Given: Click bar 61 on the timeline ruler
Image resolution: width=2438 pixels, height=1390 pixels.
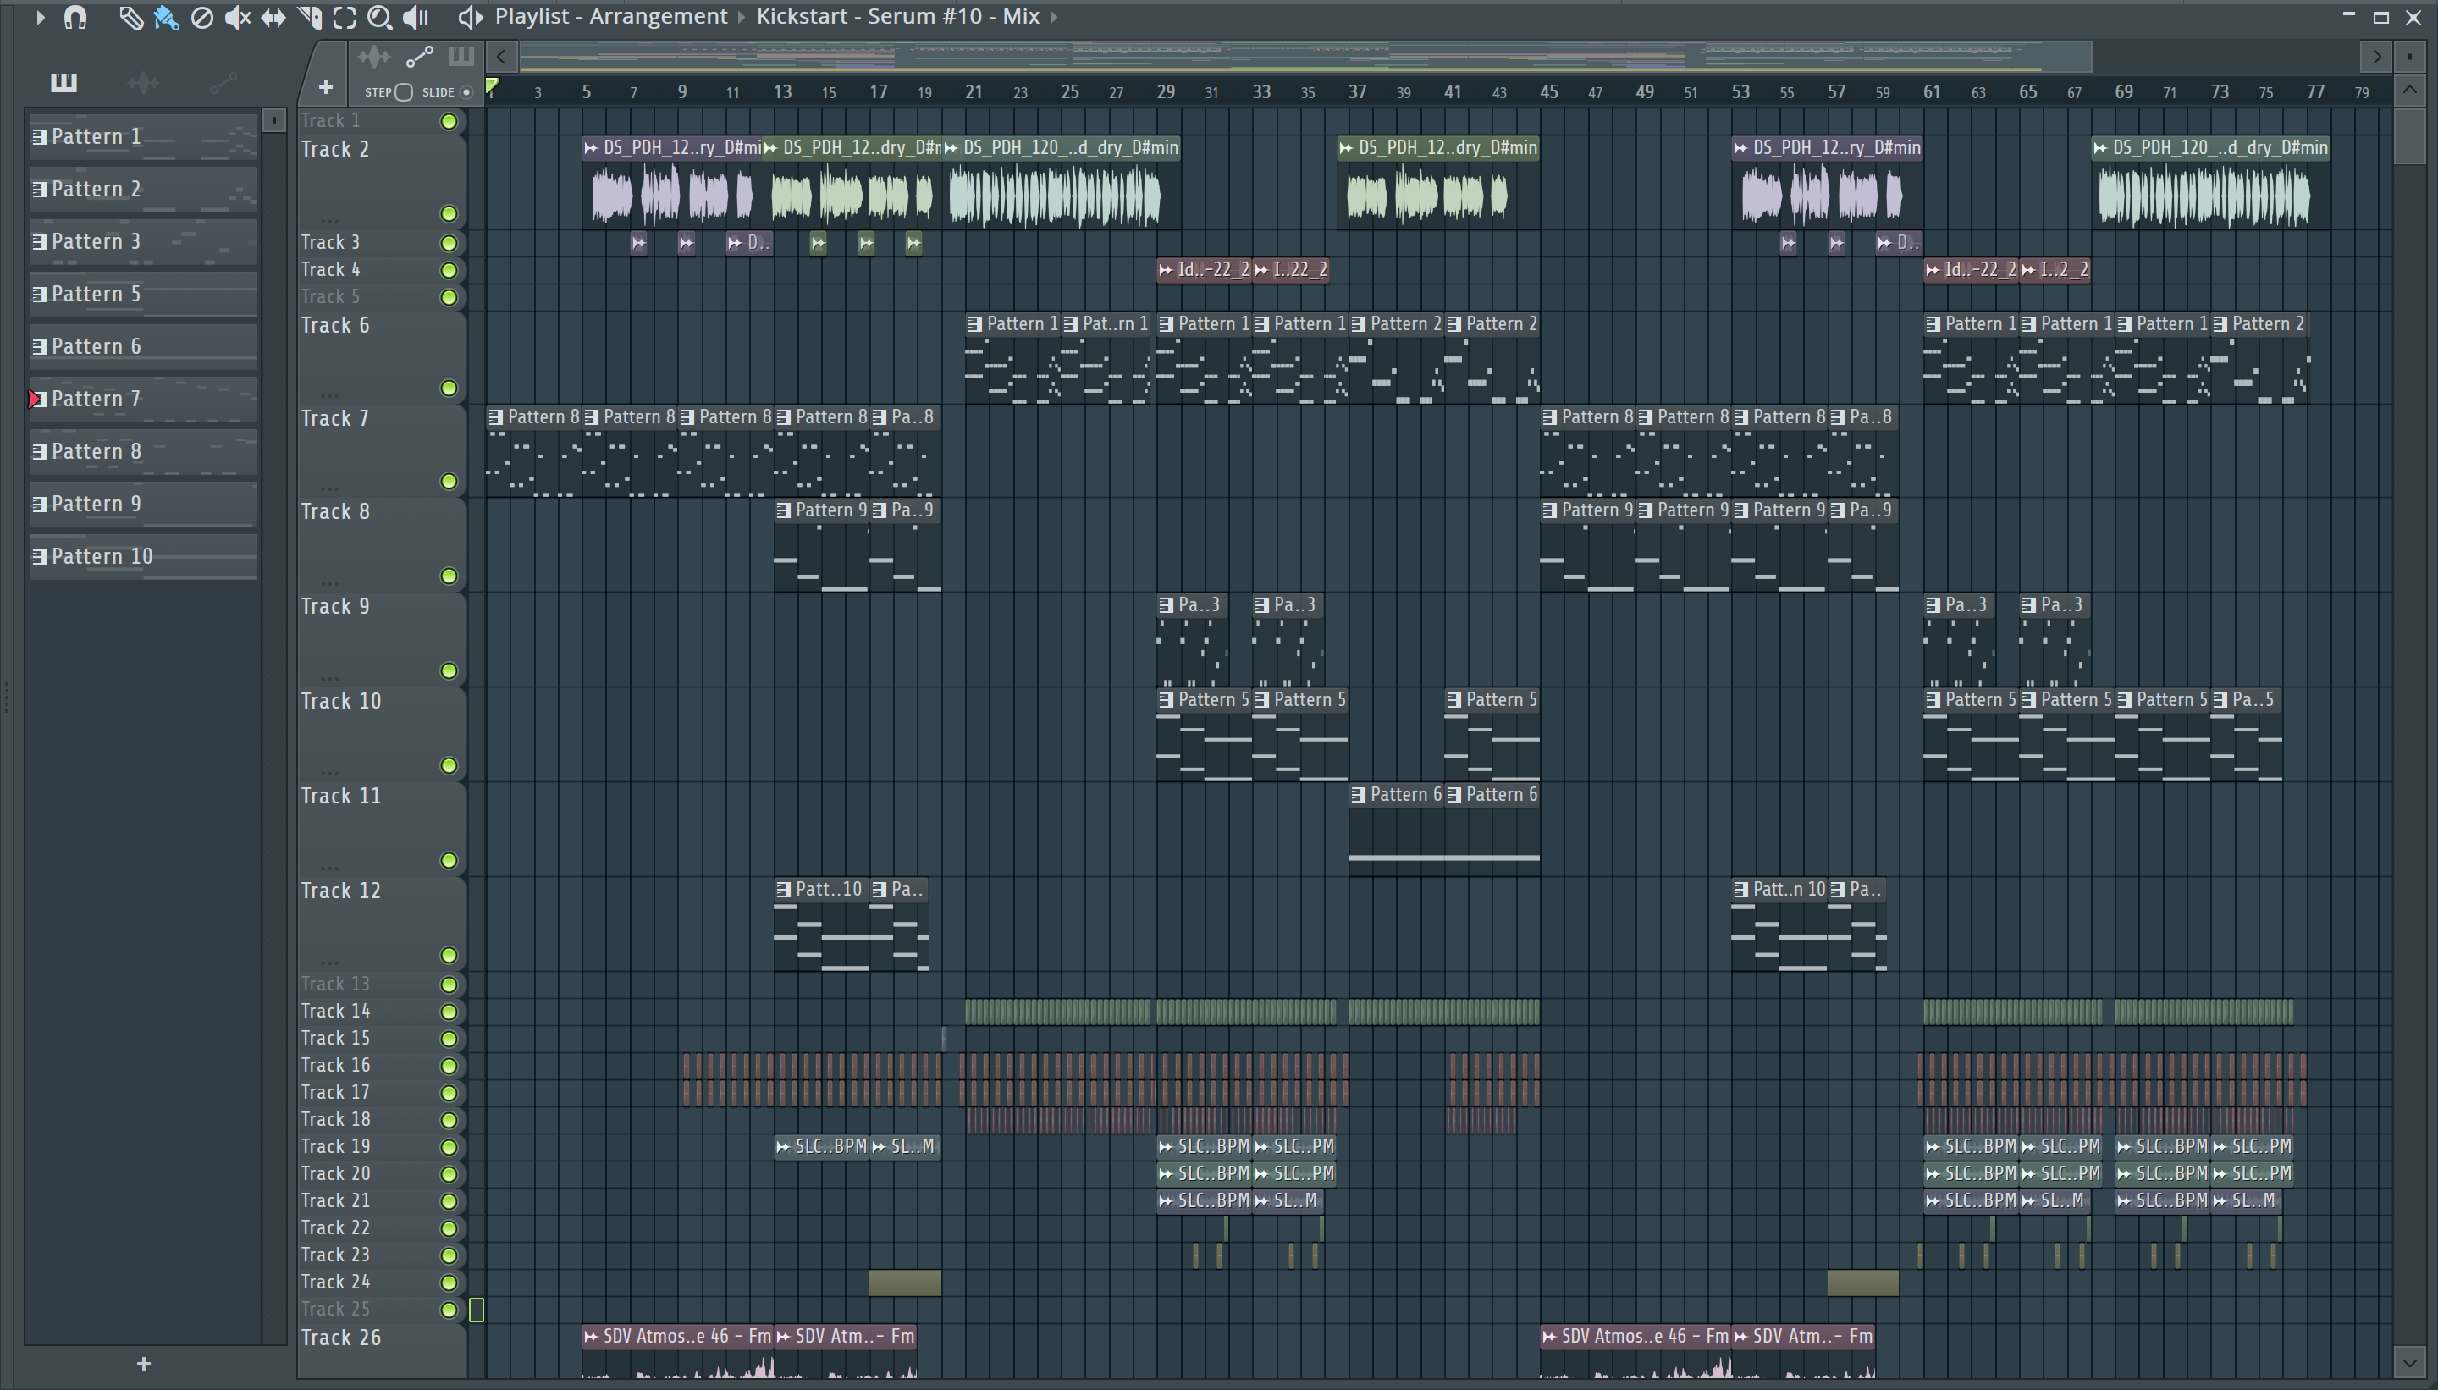Looking at the screenshot, I should tap(1931, 91).
